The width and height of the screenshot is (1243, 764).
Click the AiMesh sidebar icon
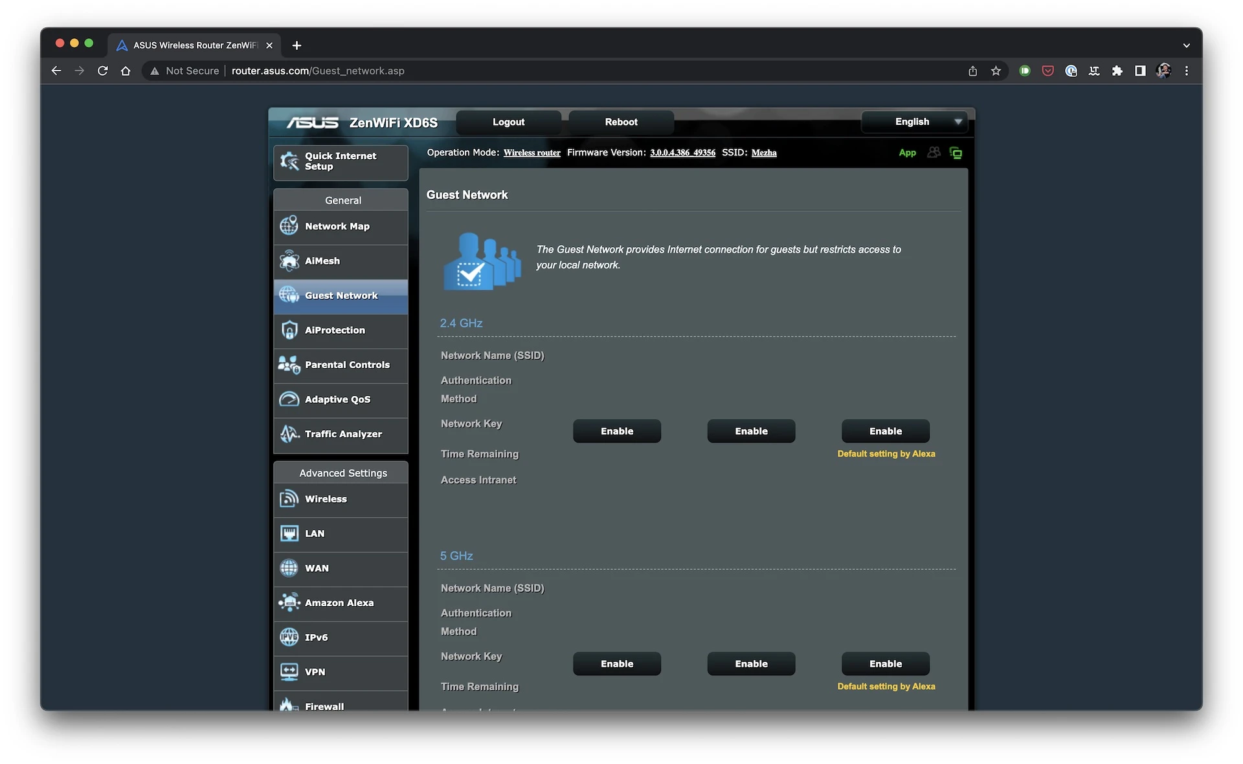pyautogui.click(x=289, y=261)
